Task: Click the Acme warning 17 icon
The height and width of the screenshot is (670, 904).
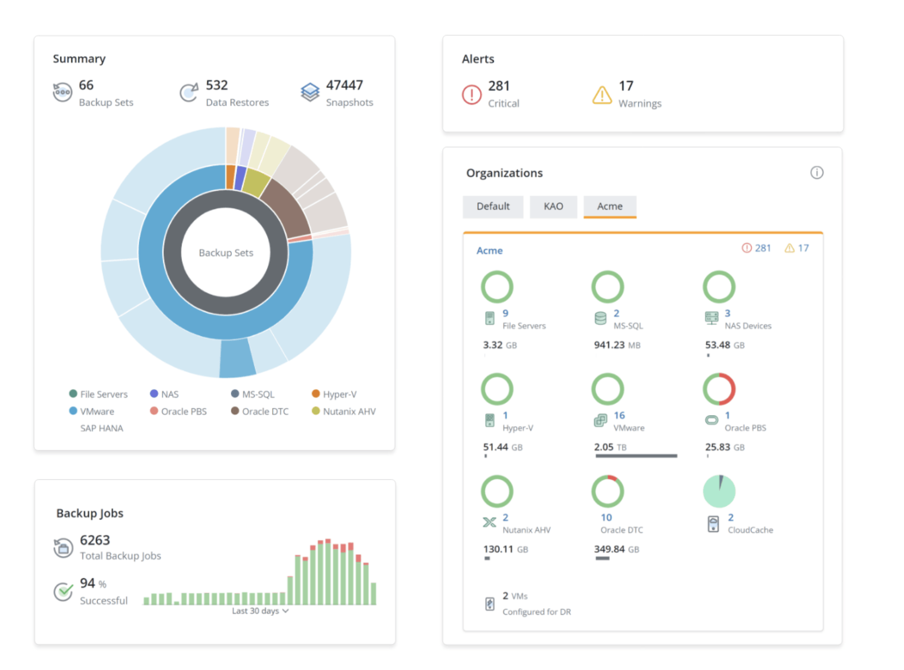Action: (x=789, y=248)
